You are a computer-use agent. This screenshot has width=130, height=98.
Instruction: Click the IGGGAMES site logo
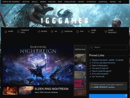[x=64, y=21]
